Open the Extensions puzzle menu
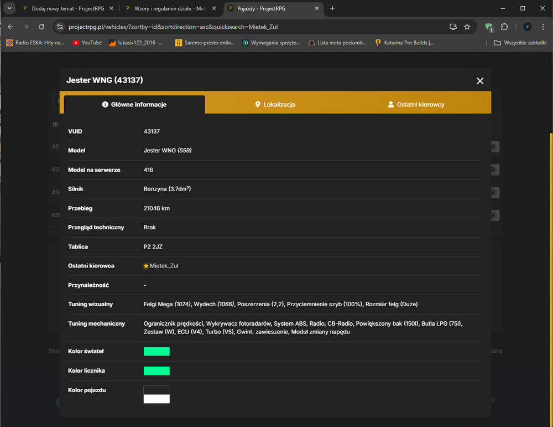 click(504, 27)
